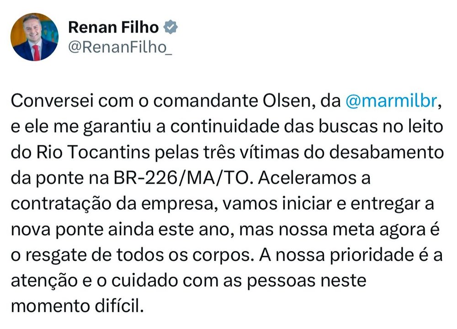Viewport: 457px width, 329px height.
Task: Open the Renan Filho display name
Action: [113, 27]
